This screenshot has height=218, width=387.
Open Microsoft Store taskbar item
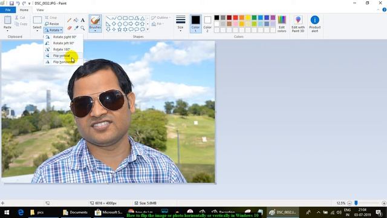(109, 213)
